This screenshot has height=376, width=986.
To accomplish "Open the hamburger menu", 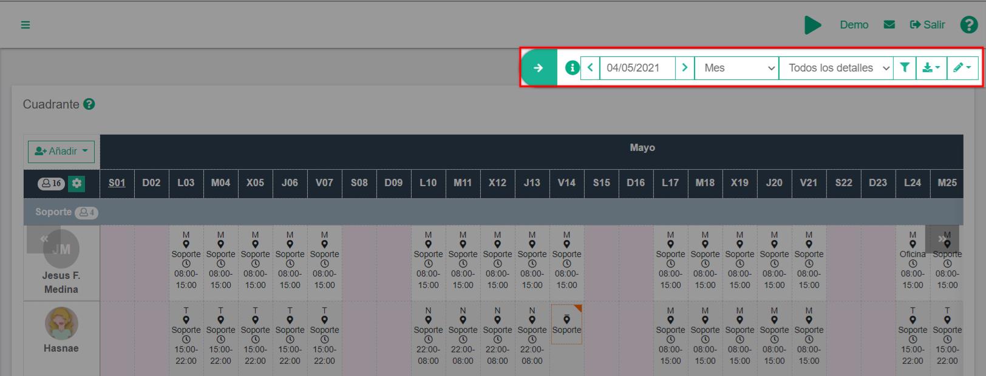I will click(25, 25).
